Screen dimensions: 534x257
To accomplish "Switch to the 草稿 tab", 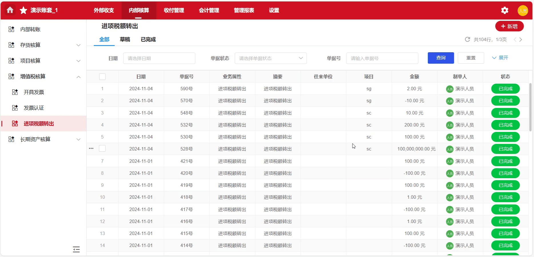I will pos(125,40).
